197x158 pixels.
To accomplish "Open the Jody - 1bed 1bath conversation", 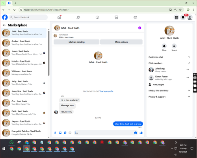I will pyautogui.click(x=24, y=83).
